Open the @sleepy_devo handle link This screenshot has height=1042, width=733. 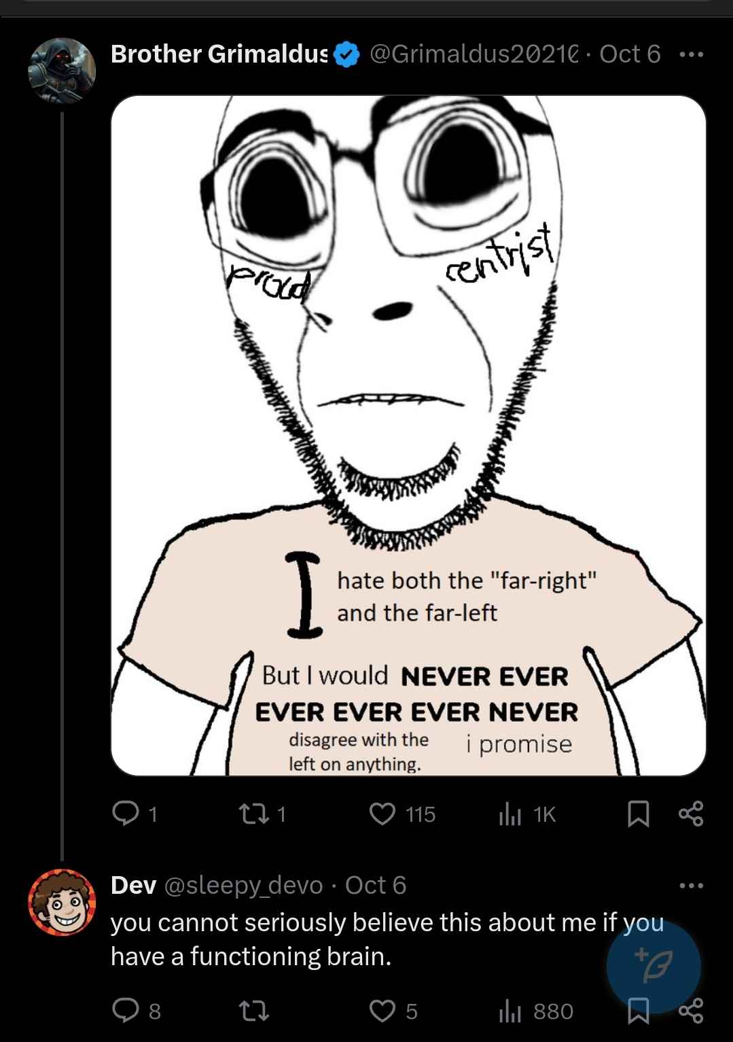[x=244, y=885]
